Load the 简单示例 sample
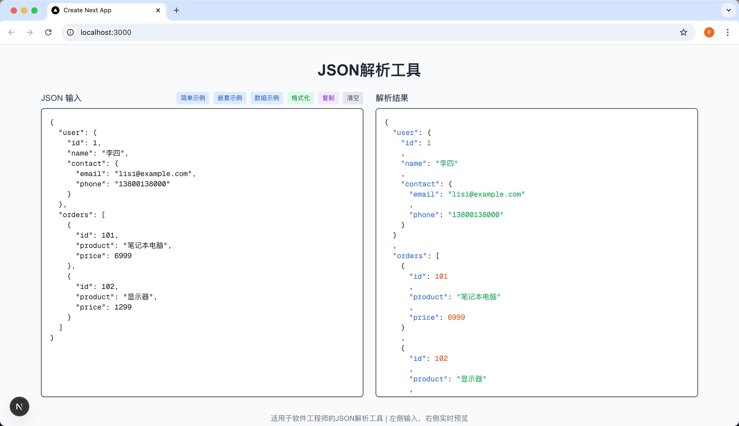The image size is (739, 426). [x=193, y=98]
